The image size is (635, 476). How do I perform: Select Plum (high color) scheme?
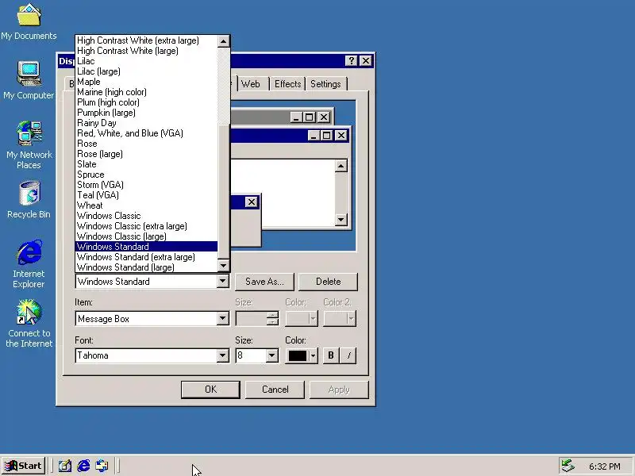pyautogui.click(x=146, y=102)
